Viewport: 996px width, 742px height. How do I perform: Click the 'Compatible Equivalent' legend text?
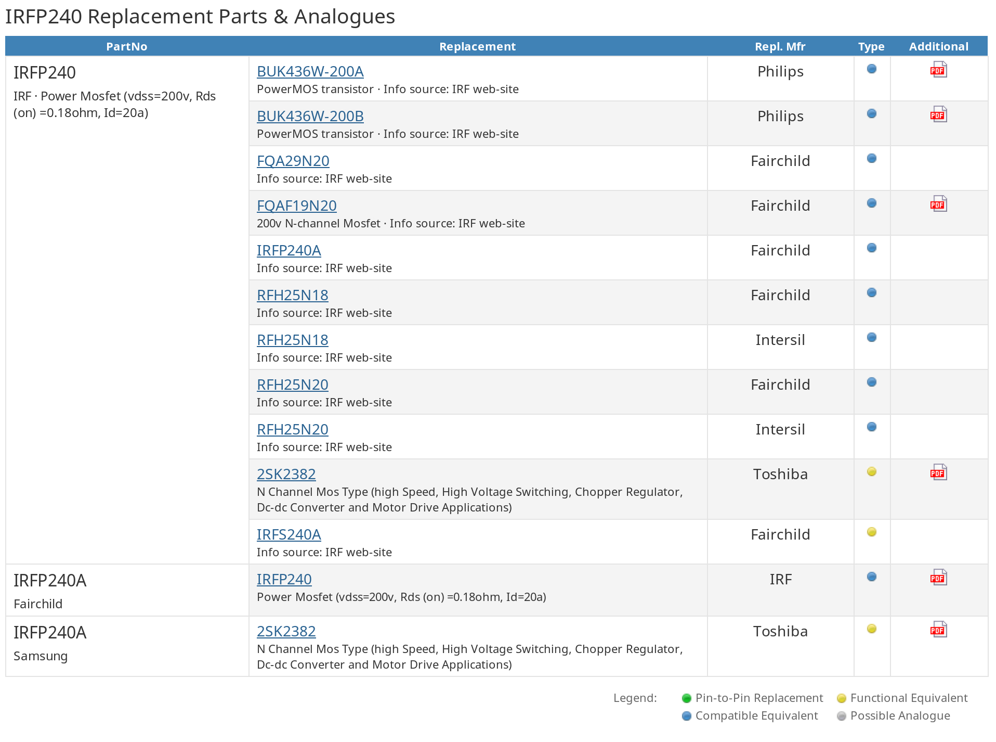(x=756, y=715)
